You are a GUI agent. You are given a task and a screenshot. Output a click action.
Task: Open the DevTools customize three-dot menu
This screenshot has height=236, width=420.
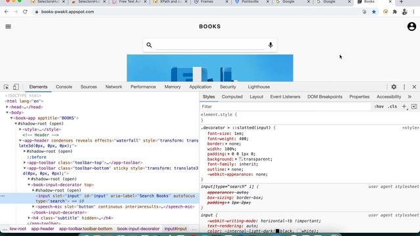click(404, 87)
